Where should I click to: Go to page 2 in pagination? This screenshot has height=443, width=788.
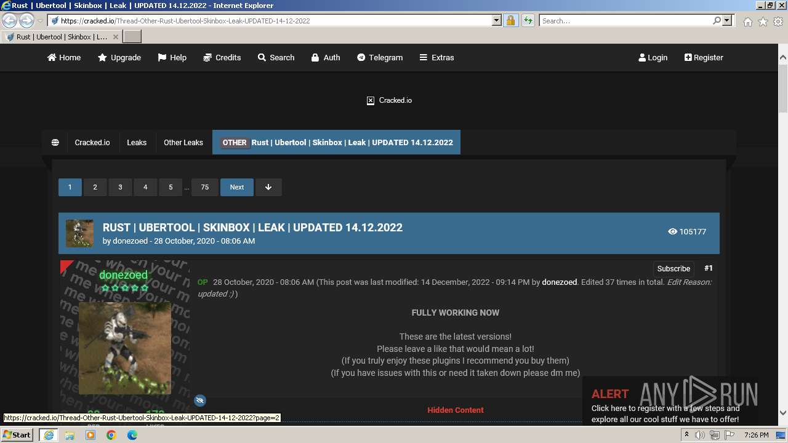(95, 187)
